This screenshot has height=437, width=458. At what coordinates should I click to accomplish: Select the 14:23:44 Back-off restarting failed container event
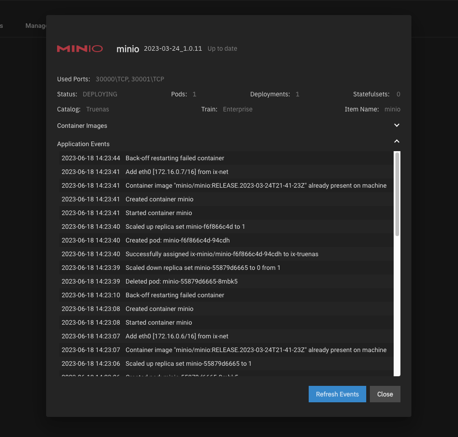226,158
